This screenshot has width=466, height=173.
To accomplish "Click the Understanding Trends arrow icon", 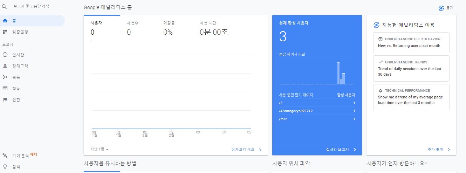I will 381,62.
